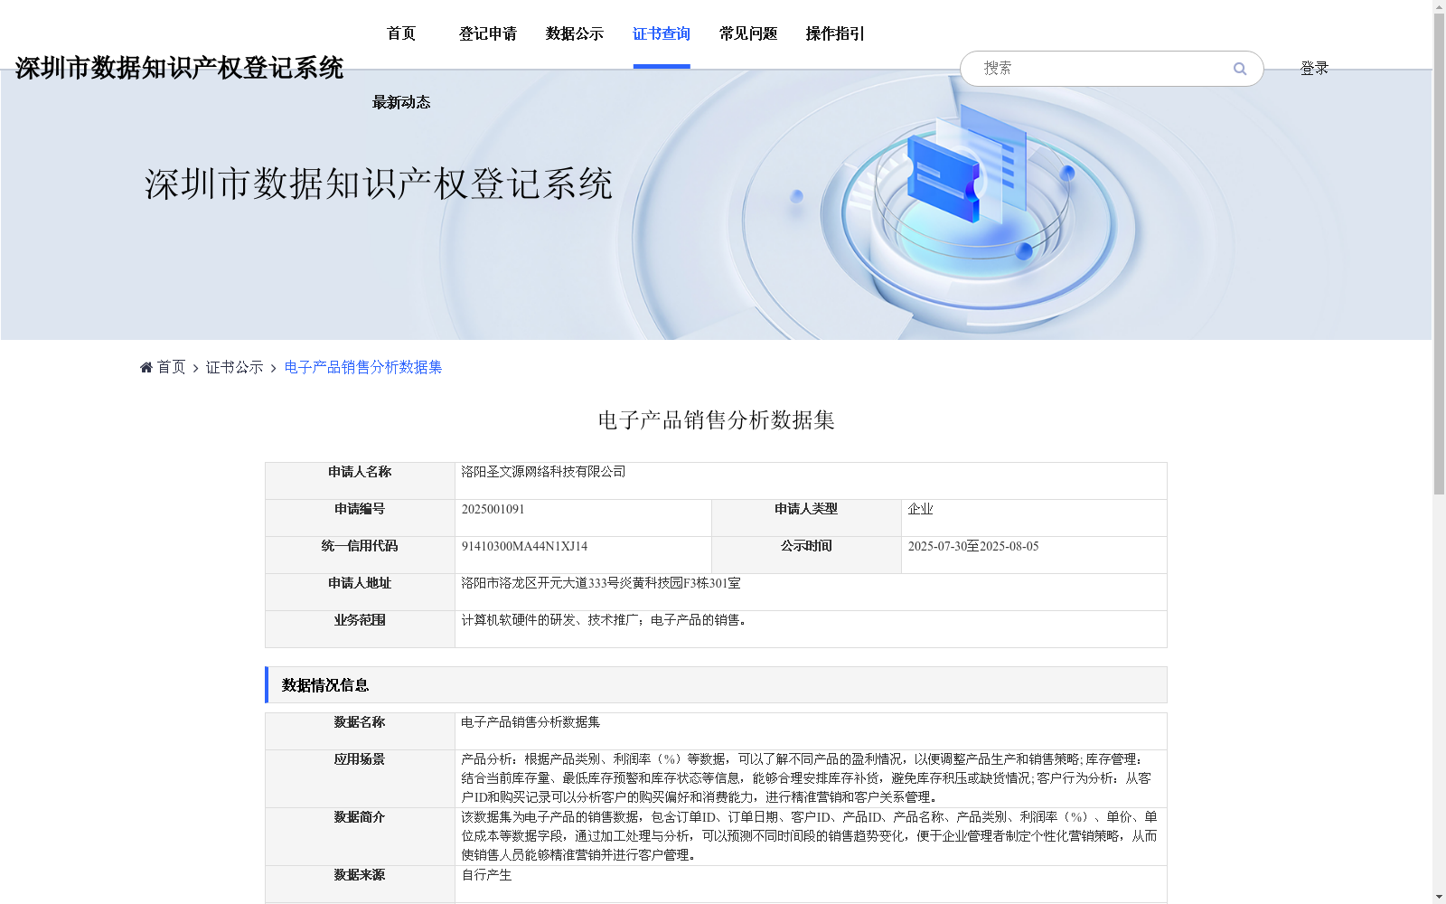Screen dimensions: 1446x904
Task: Open the 首页 navigation menu item
Action: [x=401, y=33]
